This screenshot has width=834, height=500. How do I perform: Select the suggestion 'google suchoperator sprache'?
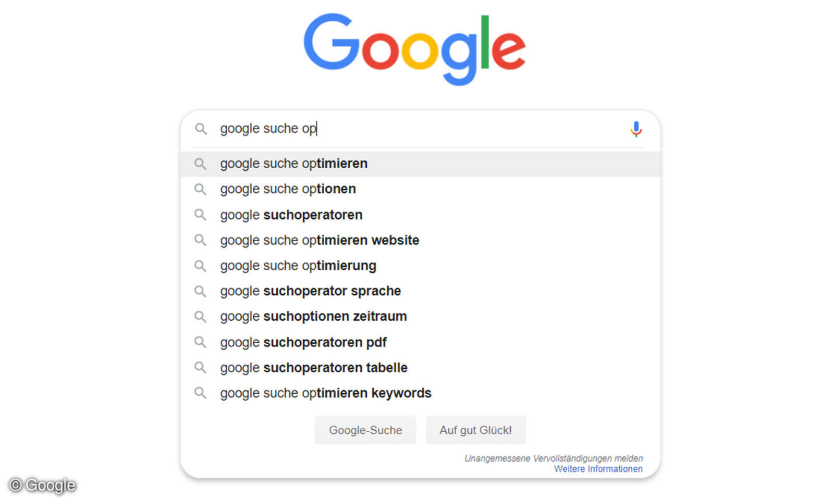click(310, 291)
